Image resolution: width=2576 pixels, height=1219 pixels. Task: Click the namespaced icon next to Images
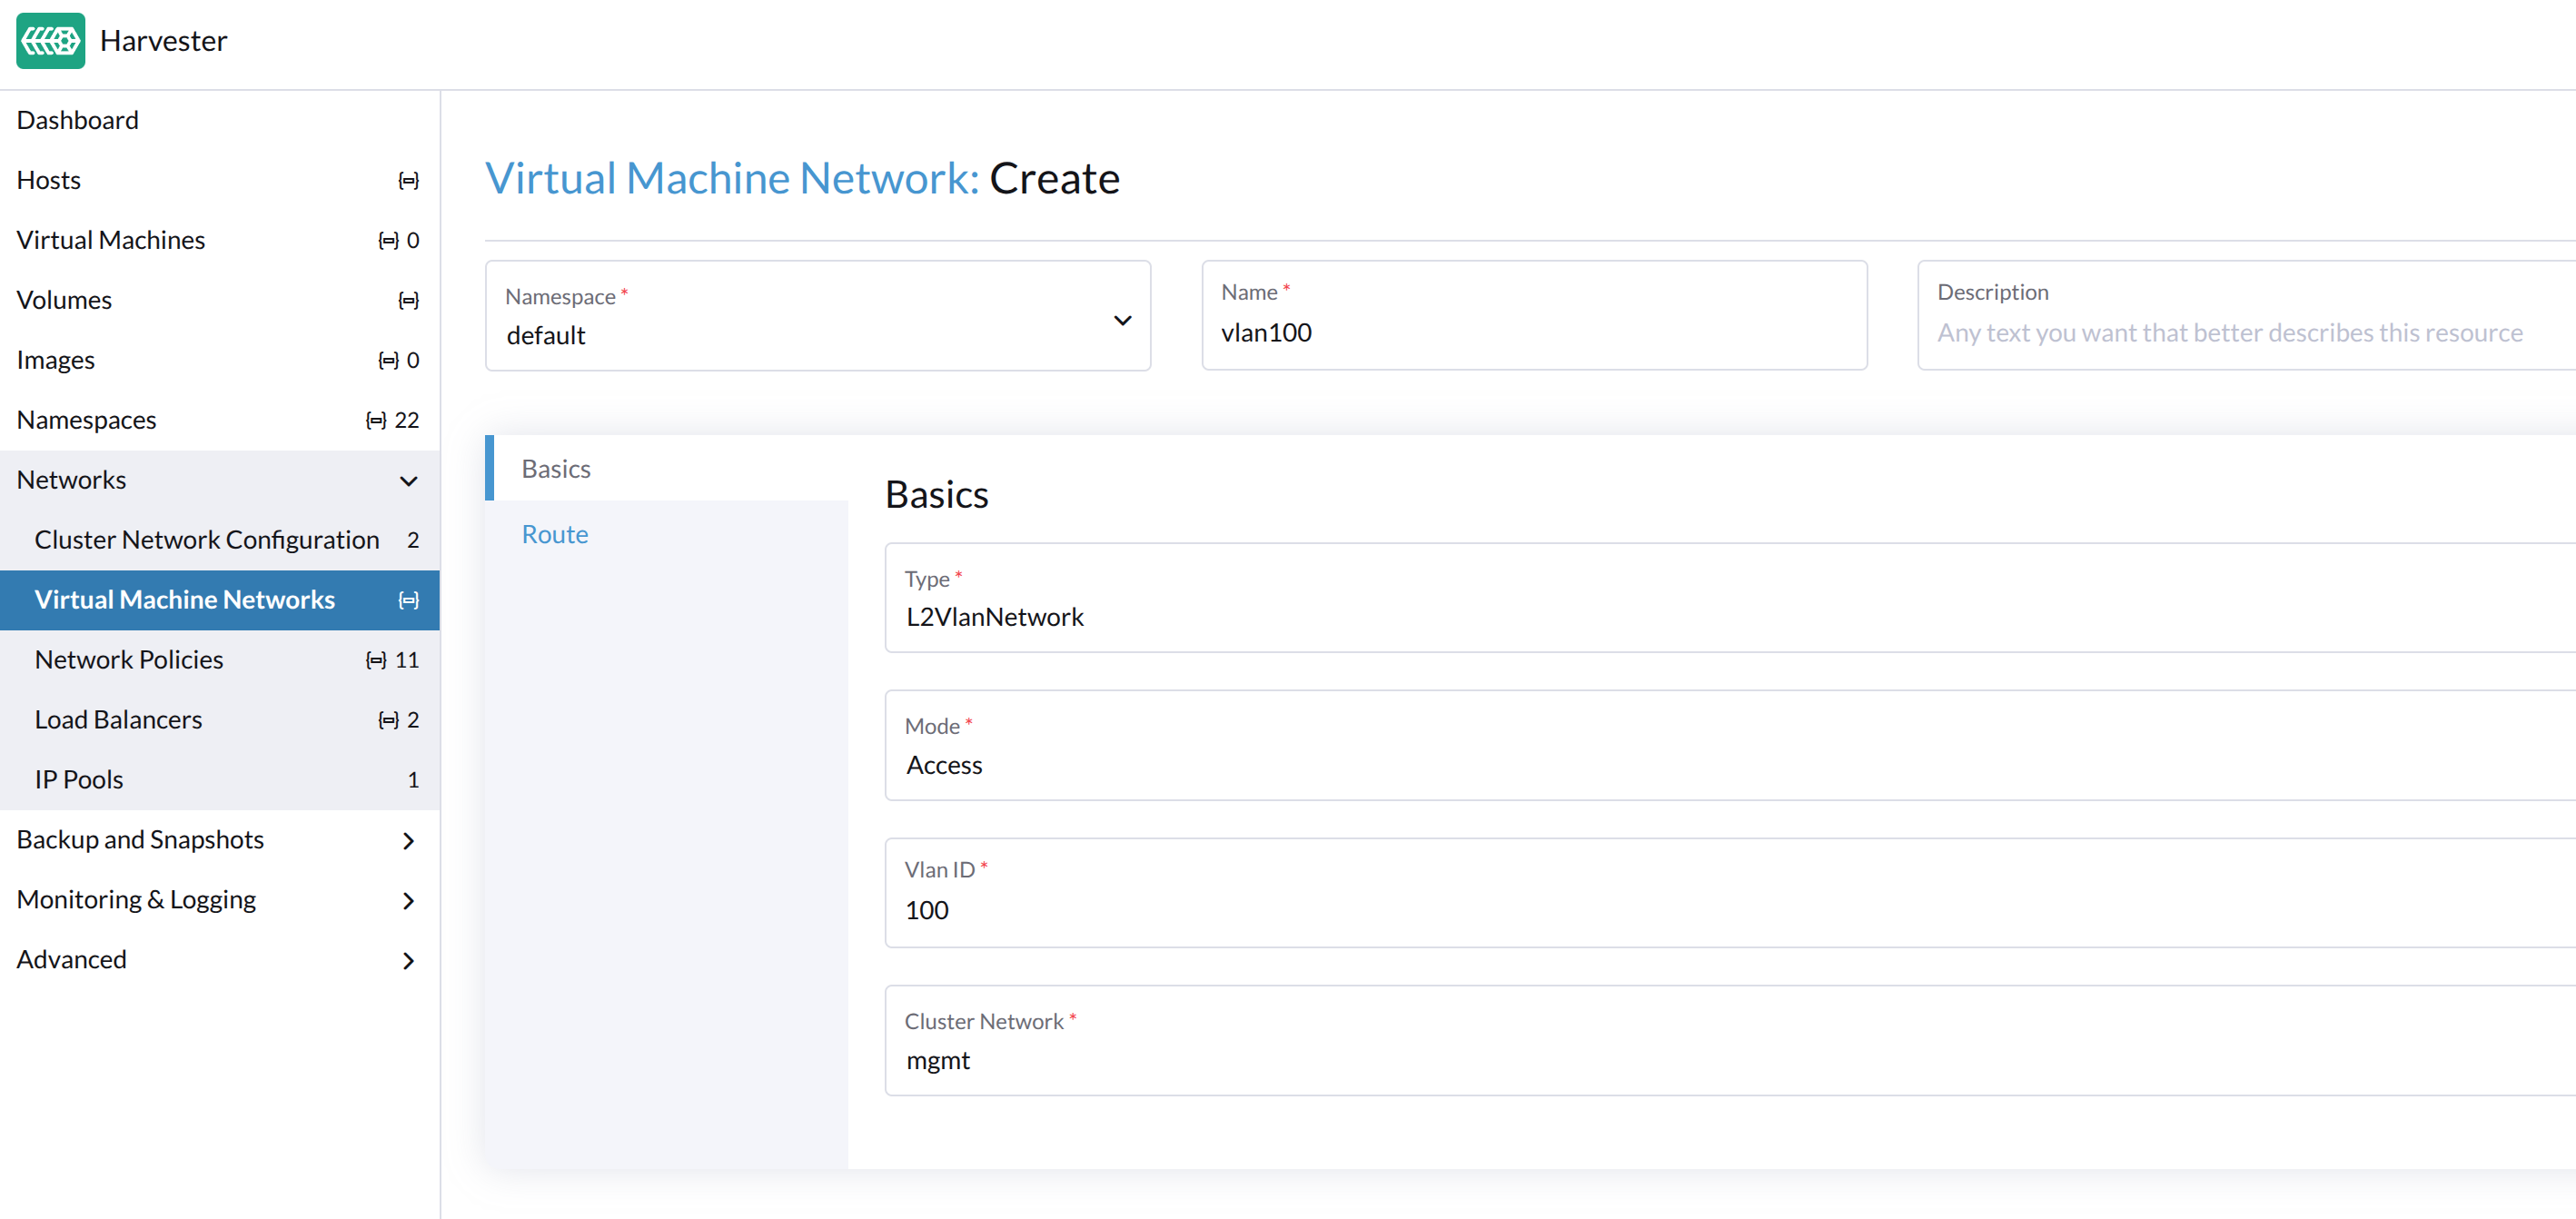pos(388,360)
